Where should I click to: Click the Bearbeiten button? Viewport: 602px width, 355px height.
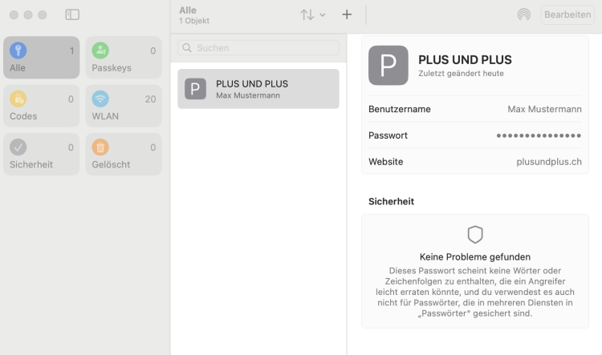click(567, 14)
